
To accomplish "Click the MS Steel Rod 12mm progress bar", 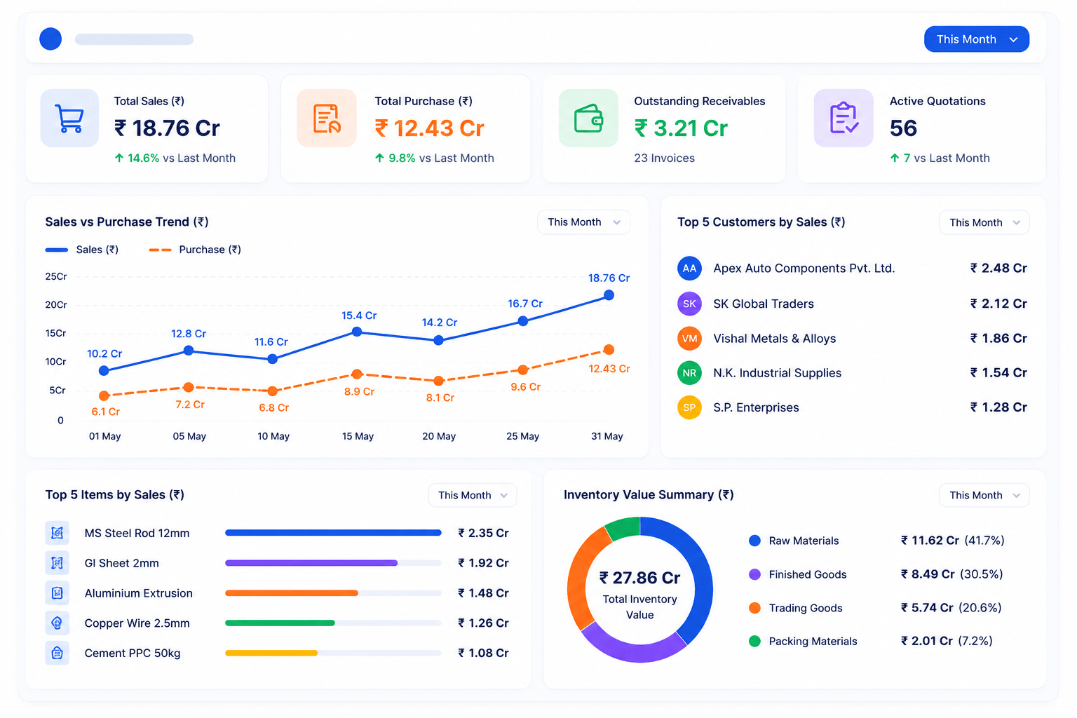I will 333,533.
